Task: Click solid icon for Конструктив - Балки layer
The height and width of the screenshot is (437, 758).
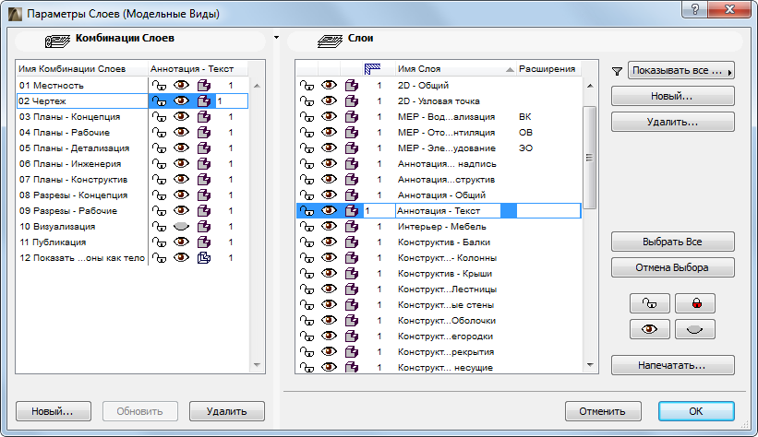Action: (352, 242)
